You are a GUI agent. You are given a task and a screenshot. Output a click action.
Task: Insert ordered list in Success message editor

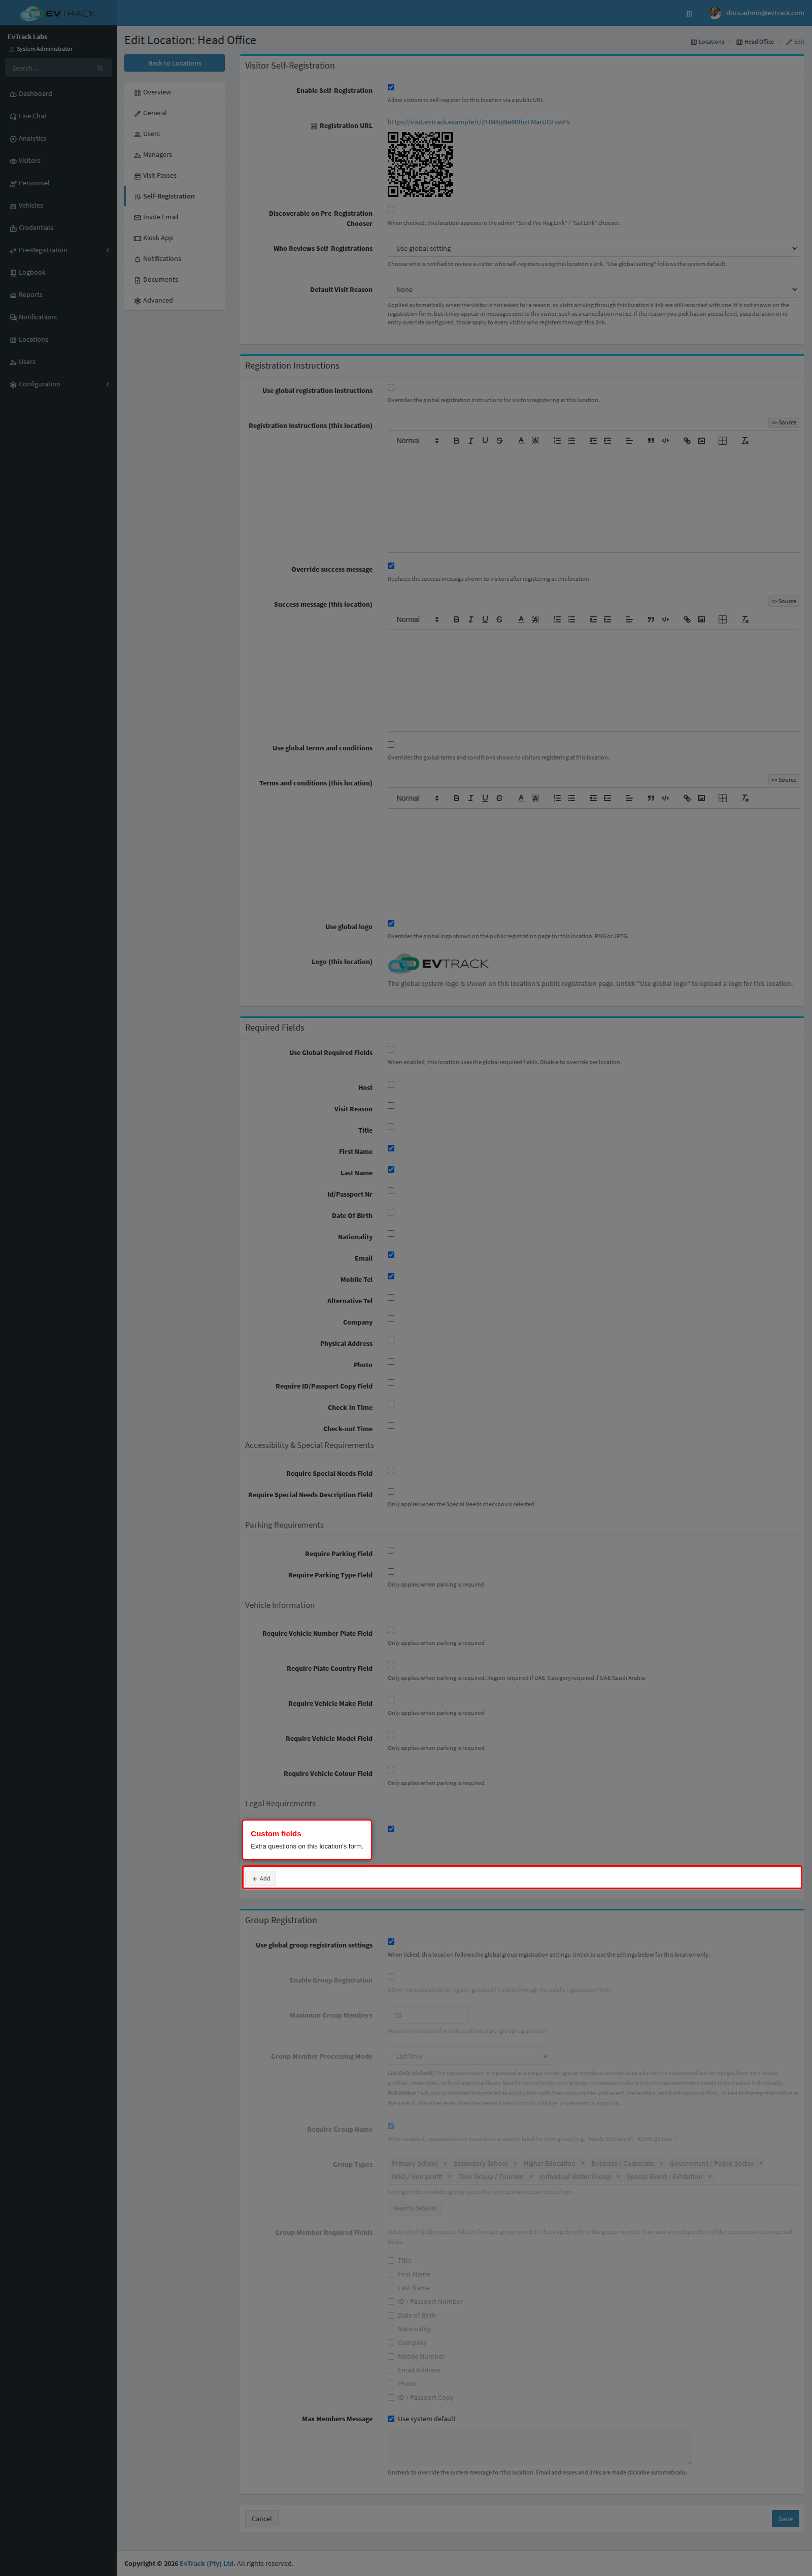tap(557, 620)
